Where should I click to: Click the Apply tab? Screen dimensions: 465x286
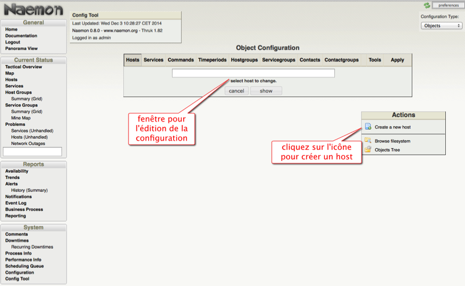pos(398,60)
